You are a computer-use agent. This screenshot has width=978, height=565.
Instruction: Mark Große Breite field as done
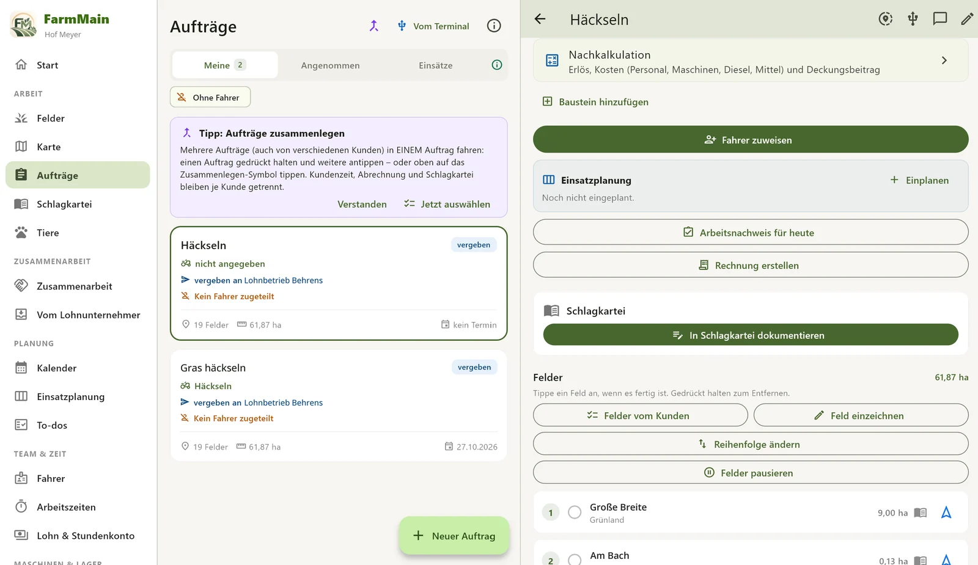575,512
